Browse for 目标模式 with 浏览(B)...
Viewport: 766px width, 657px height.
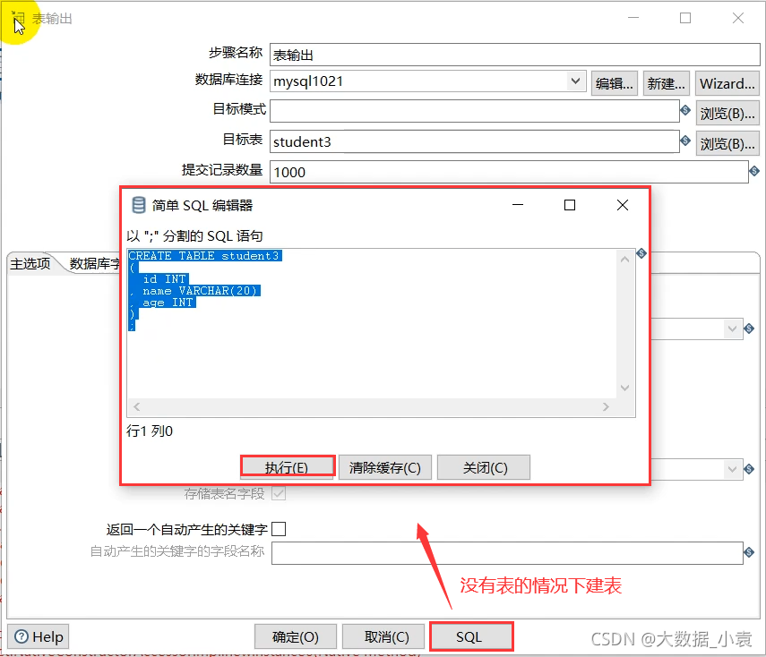point(727,114)
